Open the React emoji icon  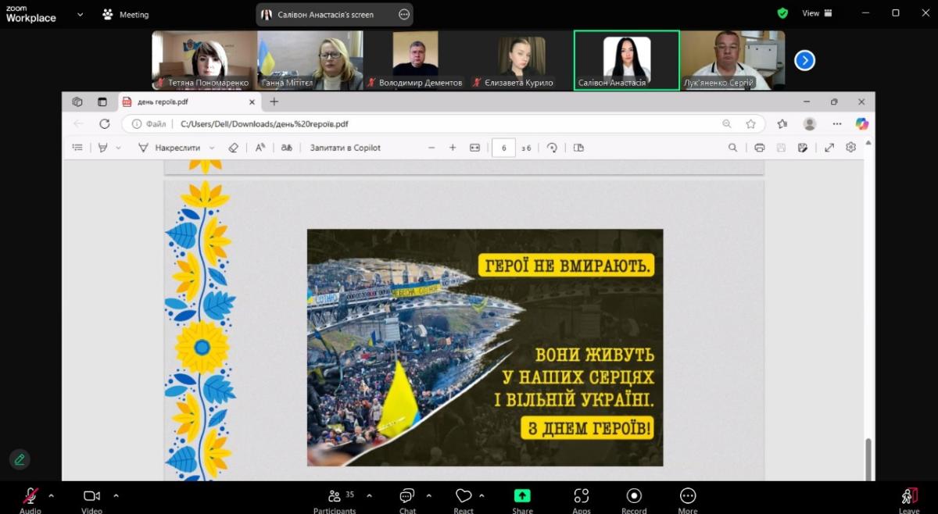coord(464,496)
